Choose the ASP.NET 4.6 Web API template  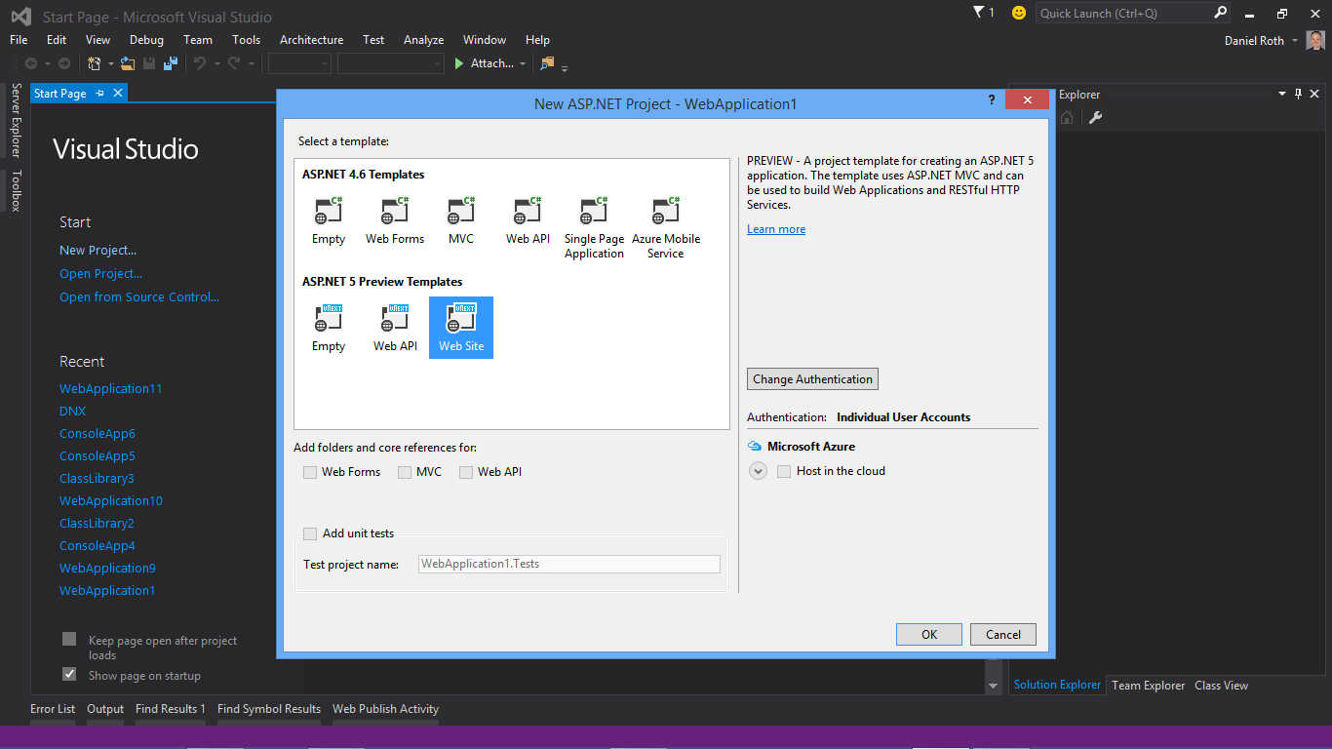[528, 220]
